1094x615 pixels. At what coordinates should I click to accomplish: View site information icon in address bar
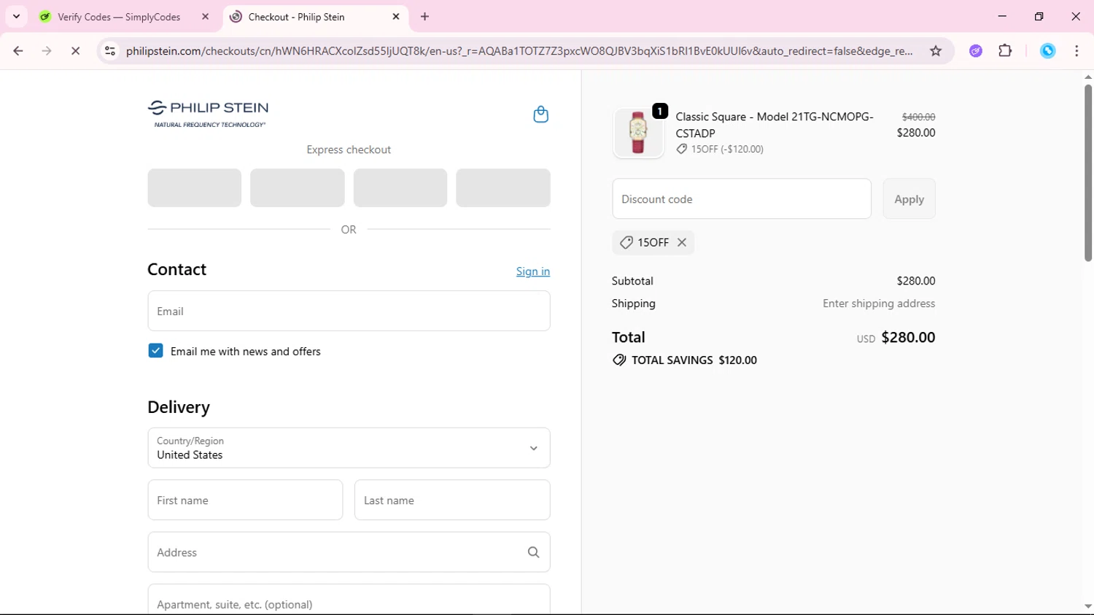110,51
